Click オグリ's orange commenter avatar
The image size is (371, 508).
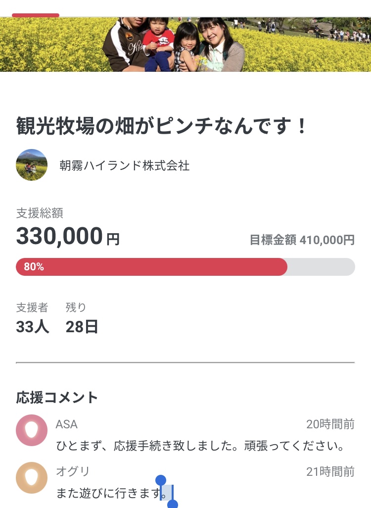pyautogui.click(x=32, y=477)
